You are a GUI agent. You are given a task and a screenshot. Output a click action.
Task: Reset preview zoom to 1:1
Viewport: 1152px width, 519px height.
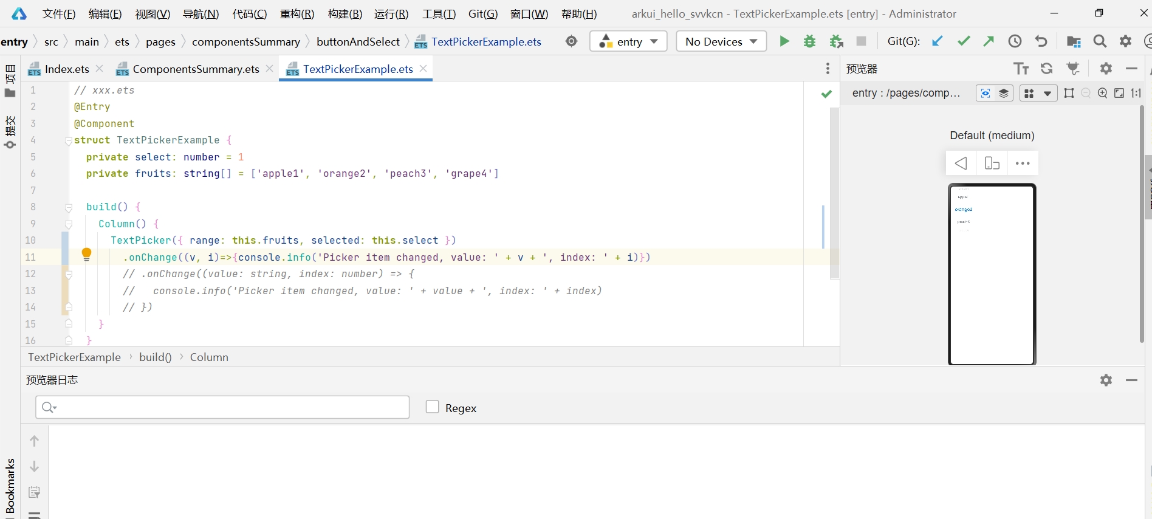(x=1136, y=93)
